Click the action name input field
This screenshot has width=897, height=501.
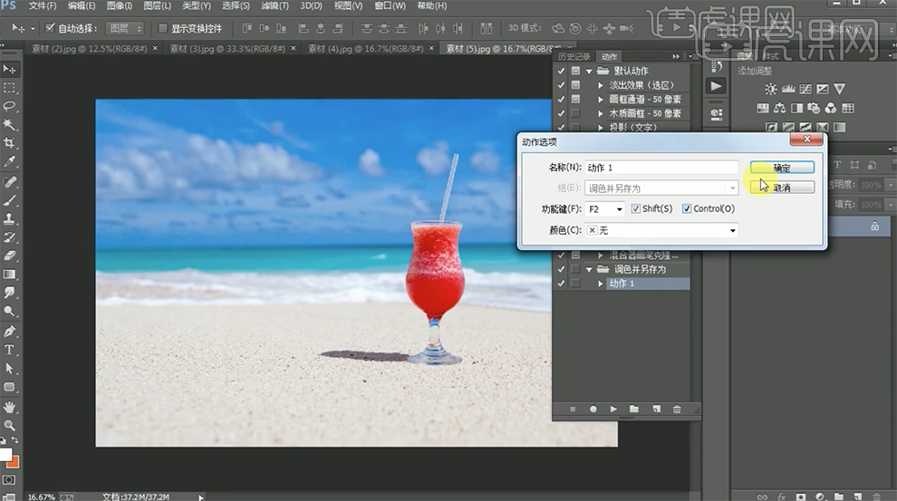point(661,168)
